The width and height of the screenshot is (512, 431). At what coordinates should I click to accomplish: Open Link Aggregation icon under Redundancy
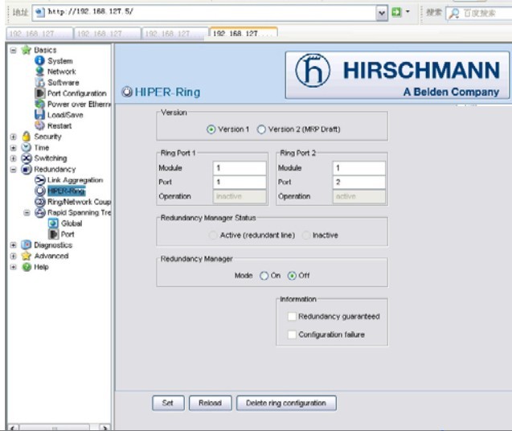40,180
